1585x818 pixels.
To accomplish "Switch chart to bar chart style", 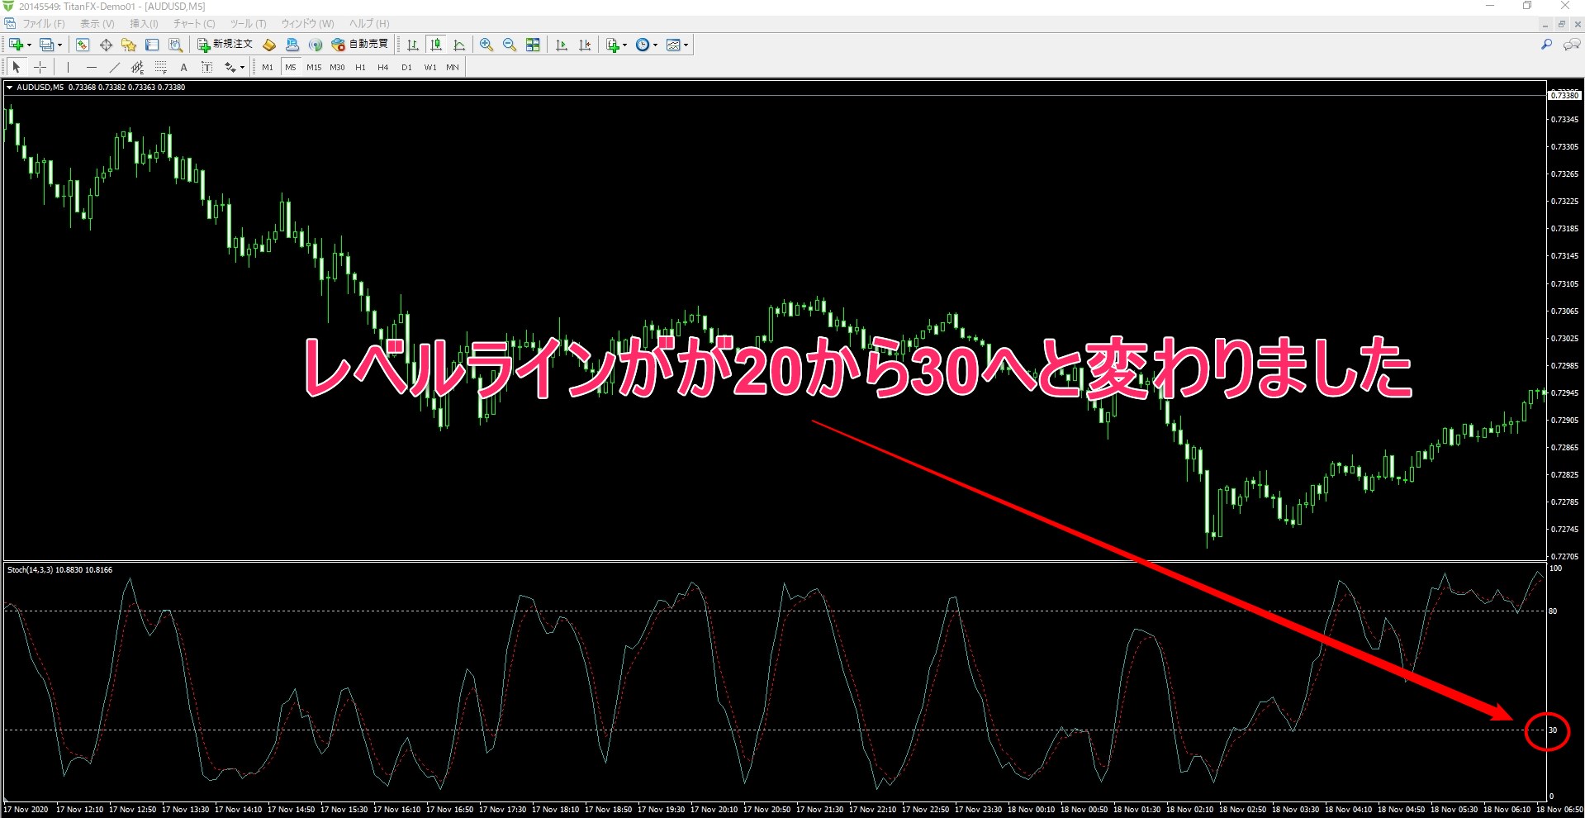I will pyautogui.click(x=413, y=45).
